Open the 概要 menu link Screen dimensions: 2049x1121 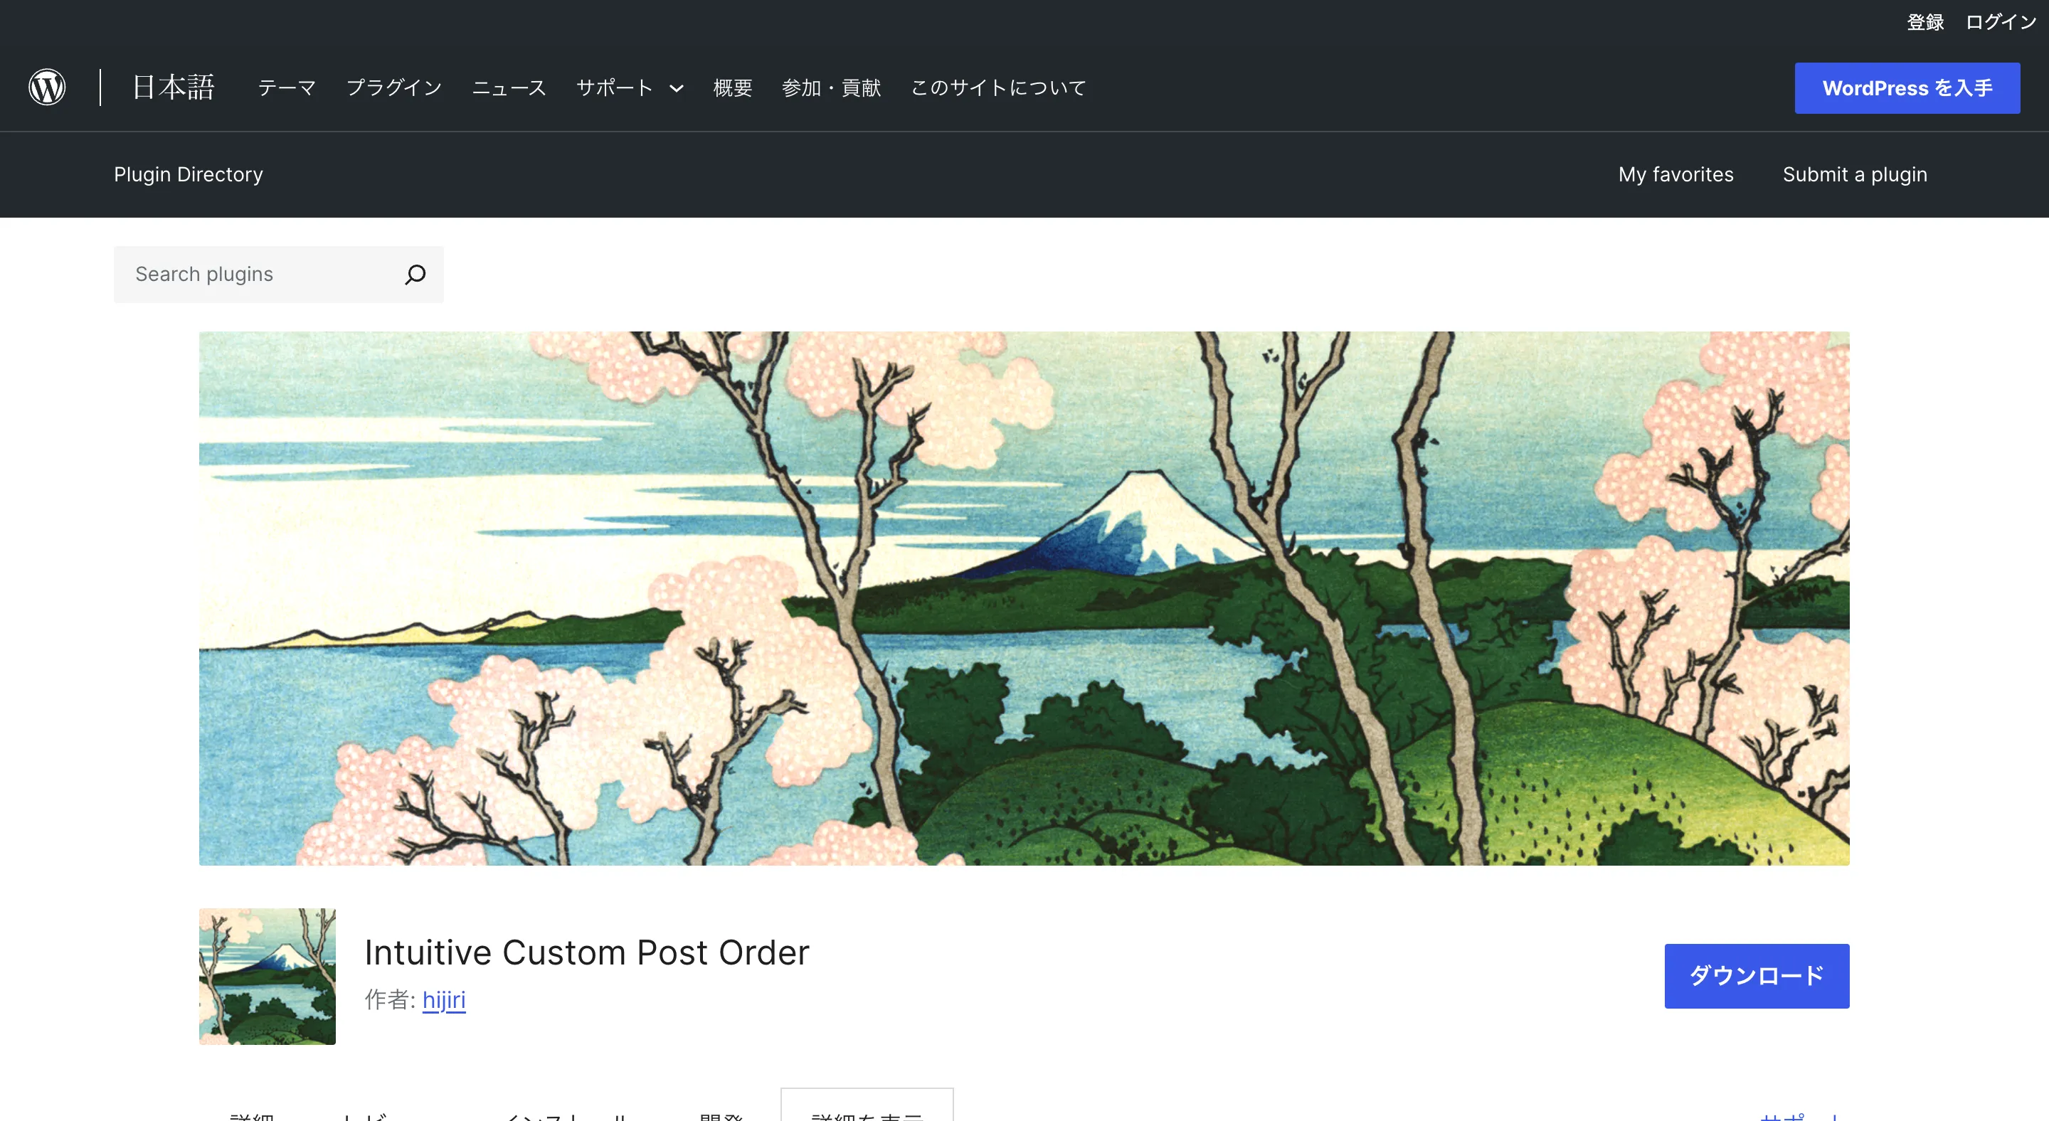pyautogui.click(x=733, y=87)
